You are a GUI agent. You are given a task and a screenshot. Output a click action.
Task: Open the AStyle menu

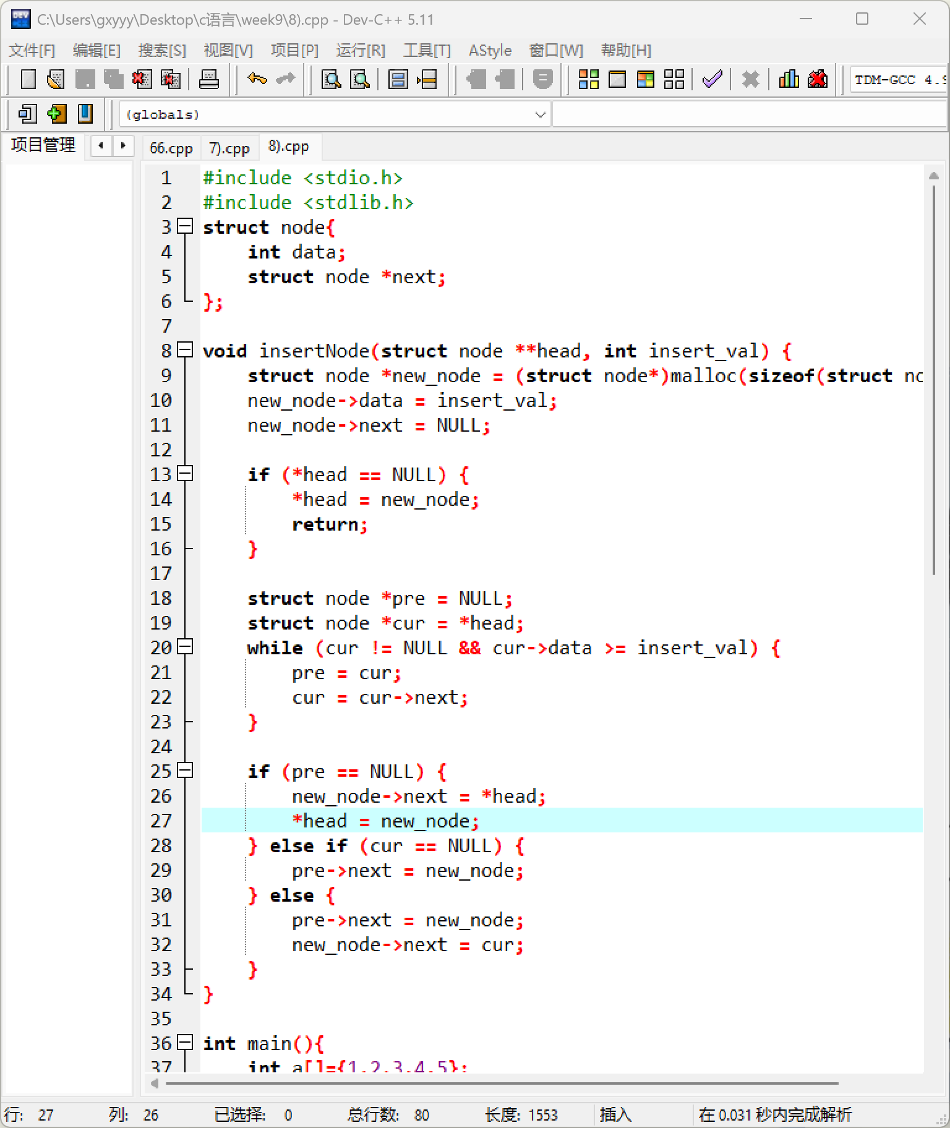tap(490, 50)
